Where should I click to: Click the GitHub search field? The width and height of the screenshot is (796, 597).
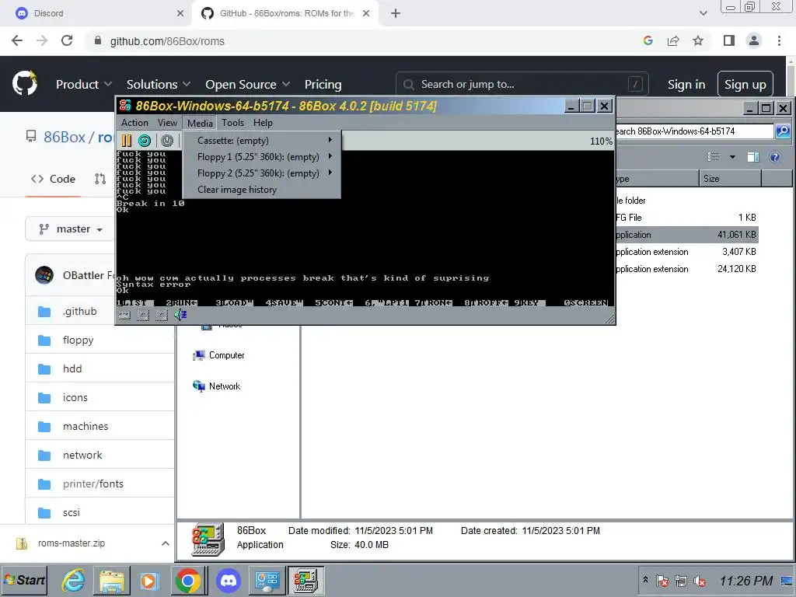[x=522, y=84]
